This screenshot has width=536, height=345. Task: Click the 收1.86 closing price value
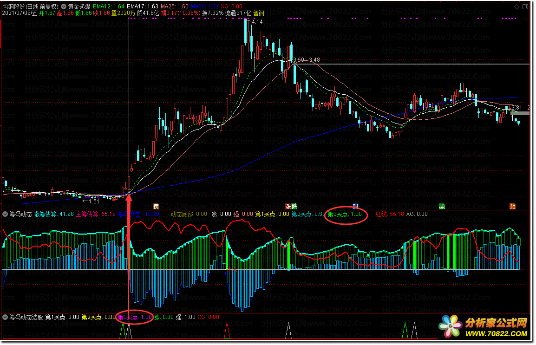tap(102, 13)
